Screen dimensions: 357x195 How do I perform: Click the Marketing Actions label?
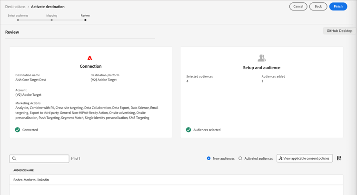(x=28, y=103)
